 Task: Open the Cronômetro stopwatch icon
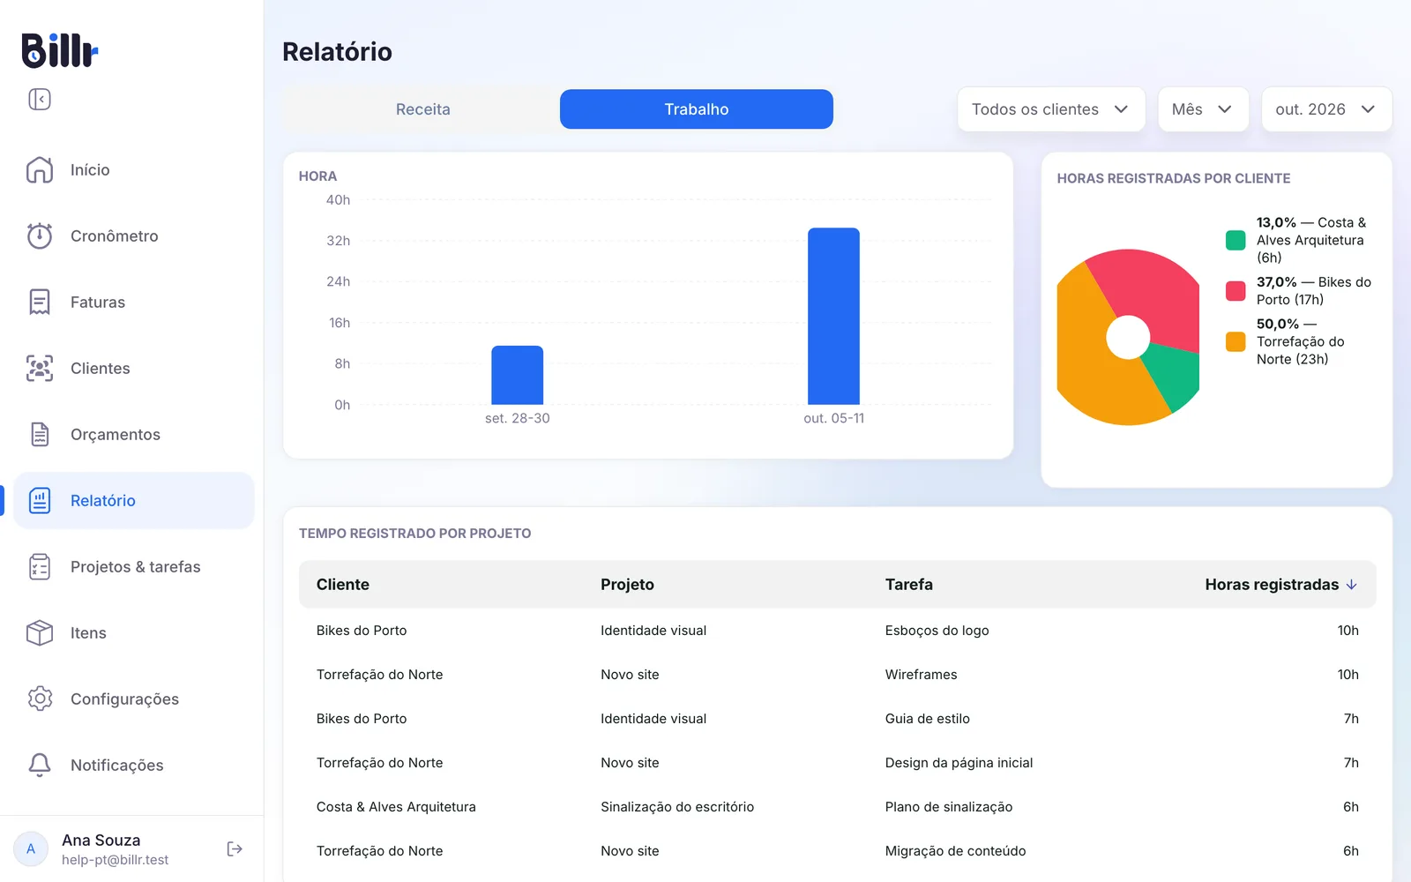coord(40,235)
